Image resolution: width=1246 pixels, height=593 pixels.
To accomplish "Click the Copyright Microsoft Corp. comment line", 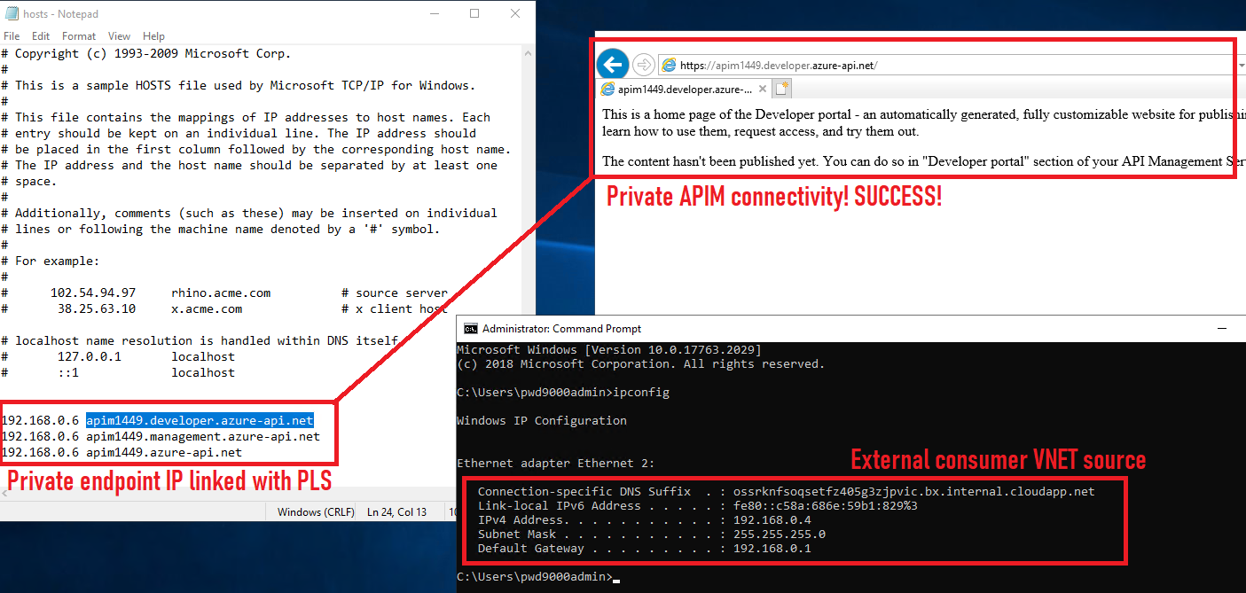I will tap(146, 53).
